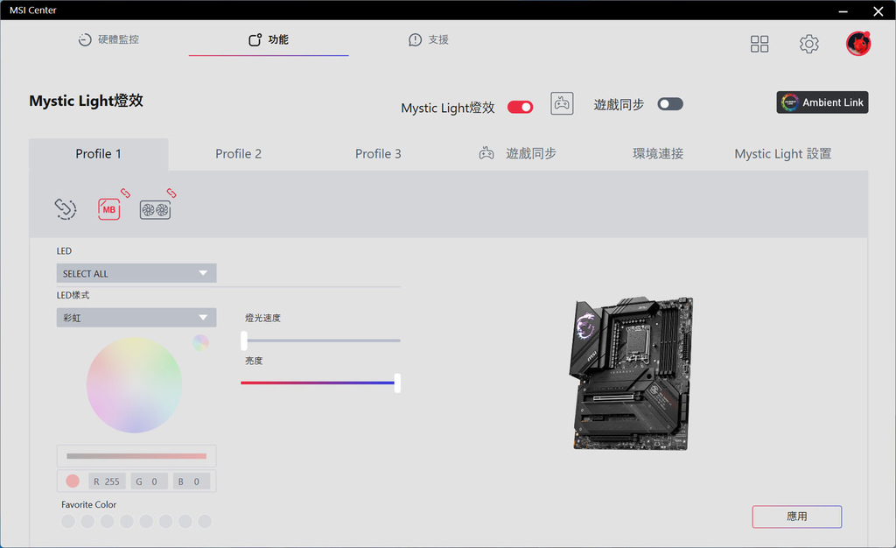Switch to the 硬體監控 tab
The width and height of the screenshot is (896, 548).
(108, 39)
